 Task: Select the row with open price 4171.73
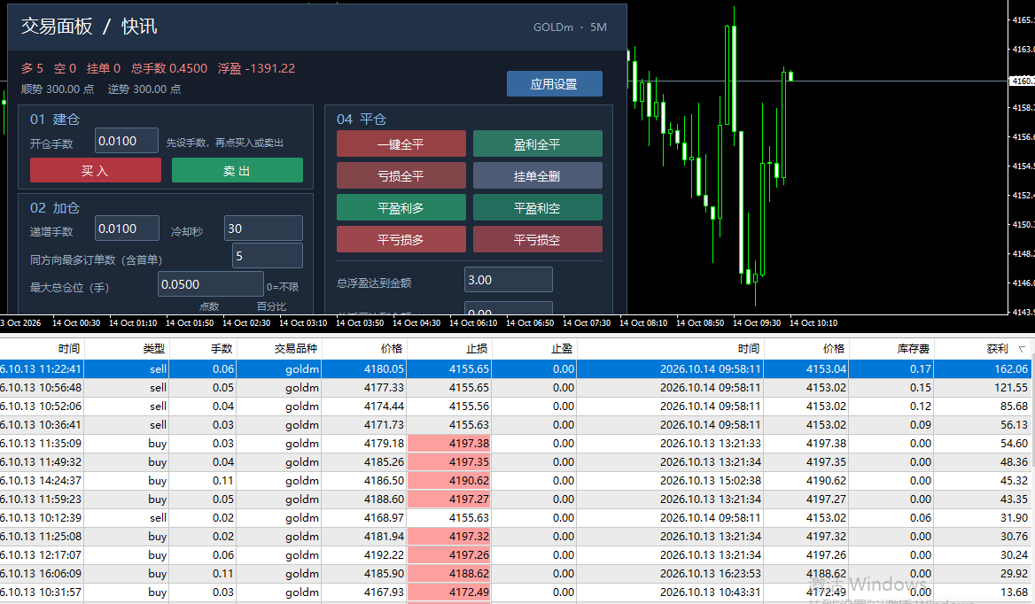[517, 424]
